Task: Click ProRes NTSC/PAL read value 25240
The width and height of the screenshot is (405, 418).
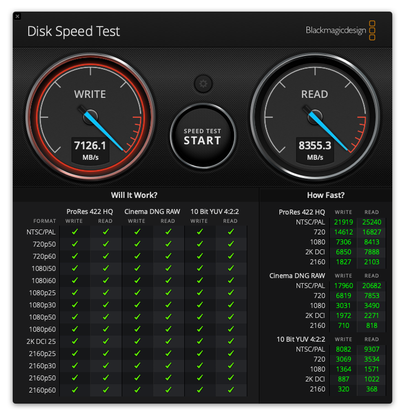Action: 372,222
